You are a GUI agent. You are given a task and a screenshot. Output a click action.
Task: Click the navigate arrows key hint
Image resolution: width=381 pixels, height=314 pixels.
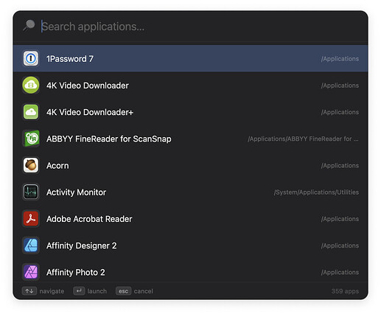click(x=43, y=291)
